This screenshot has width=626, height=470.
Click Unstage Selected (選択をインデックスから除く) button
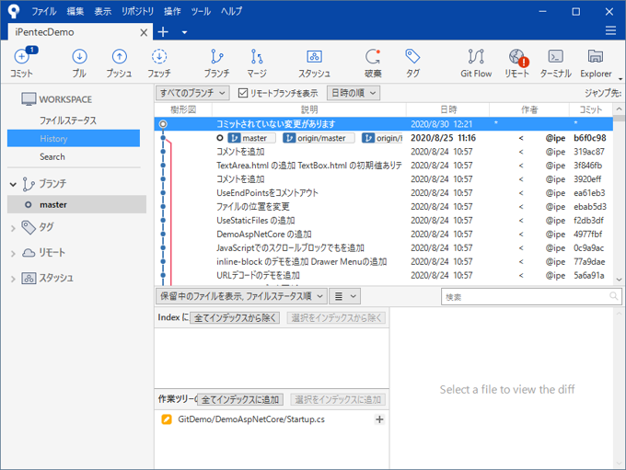337,318
